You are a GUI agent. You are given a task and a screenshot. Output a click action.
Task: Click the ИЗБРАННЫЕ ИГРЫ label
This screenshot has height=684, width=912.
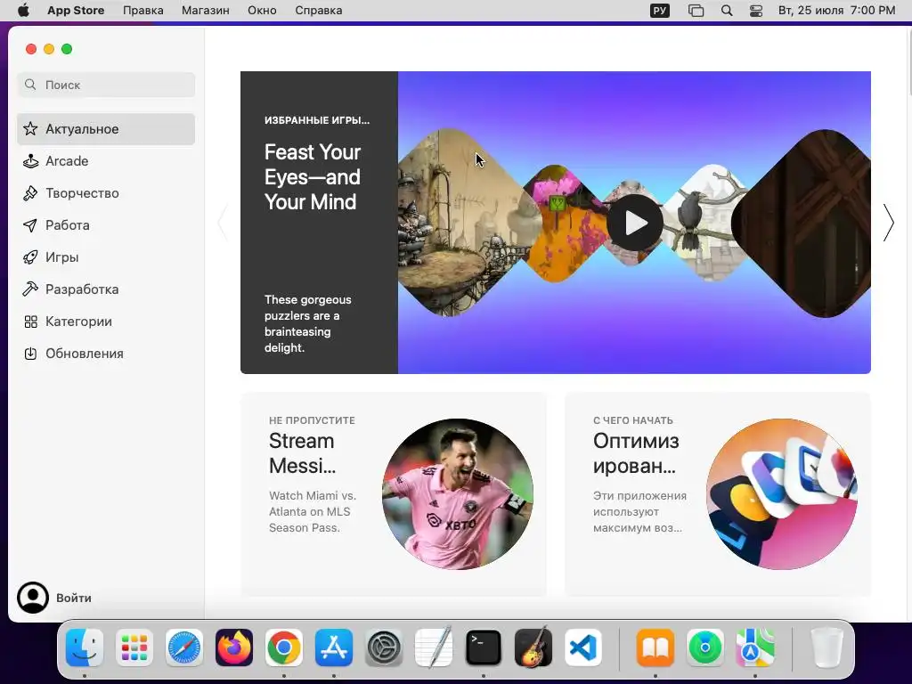click(317, 120)
